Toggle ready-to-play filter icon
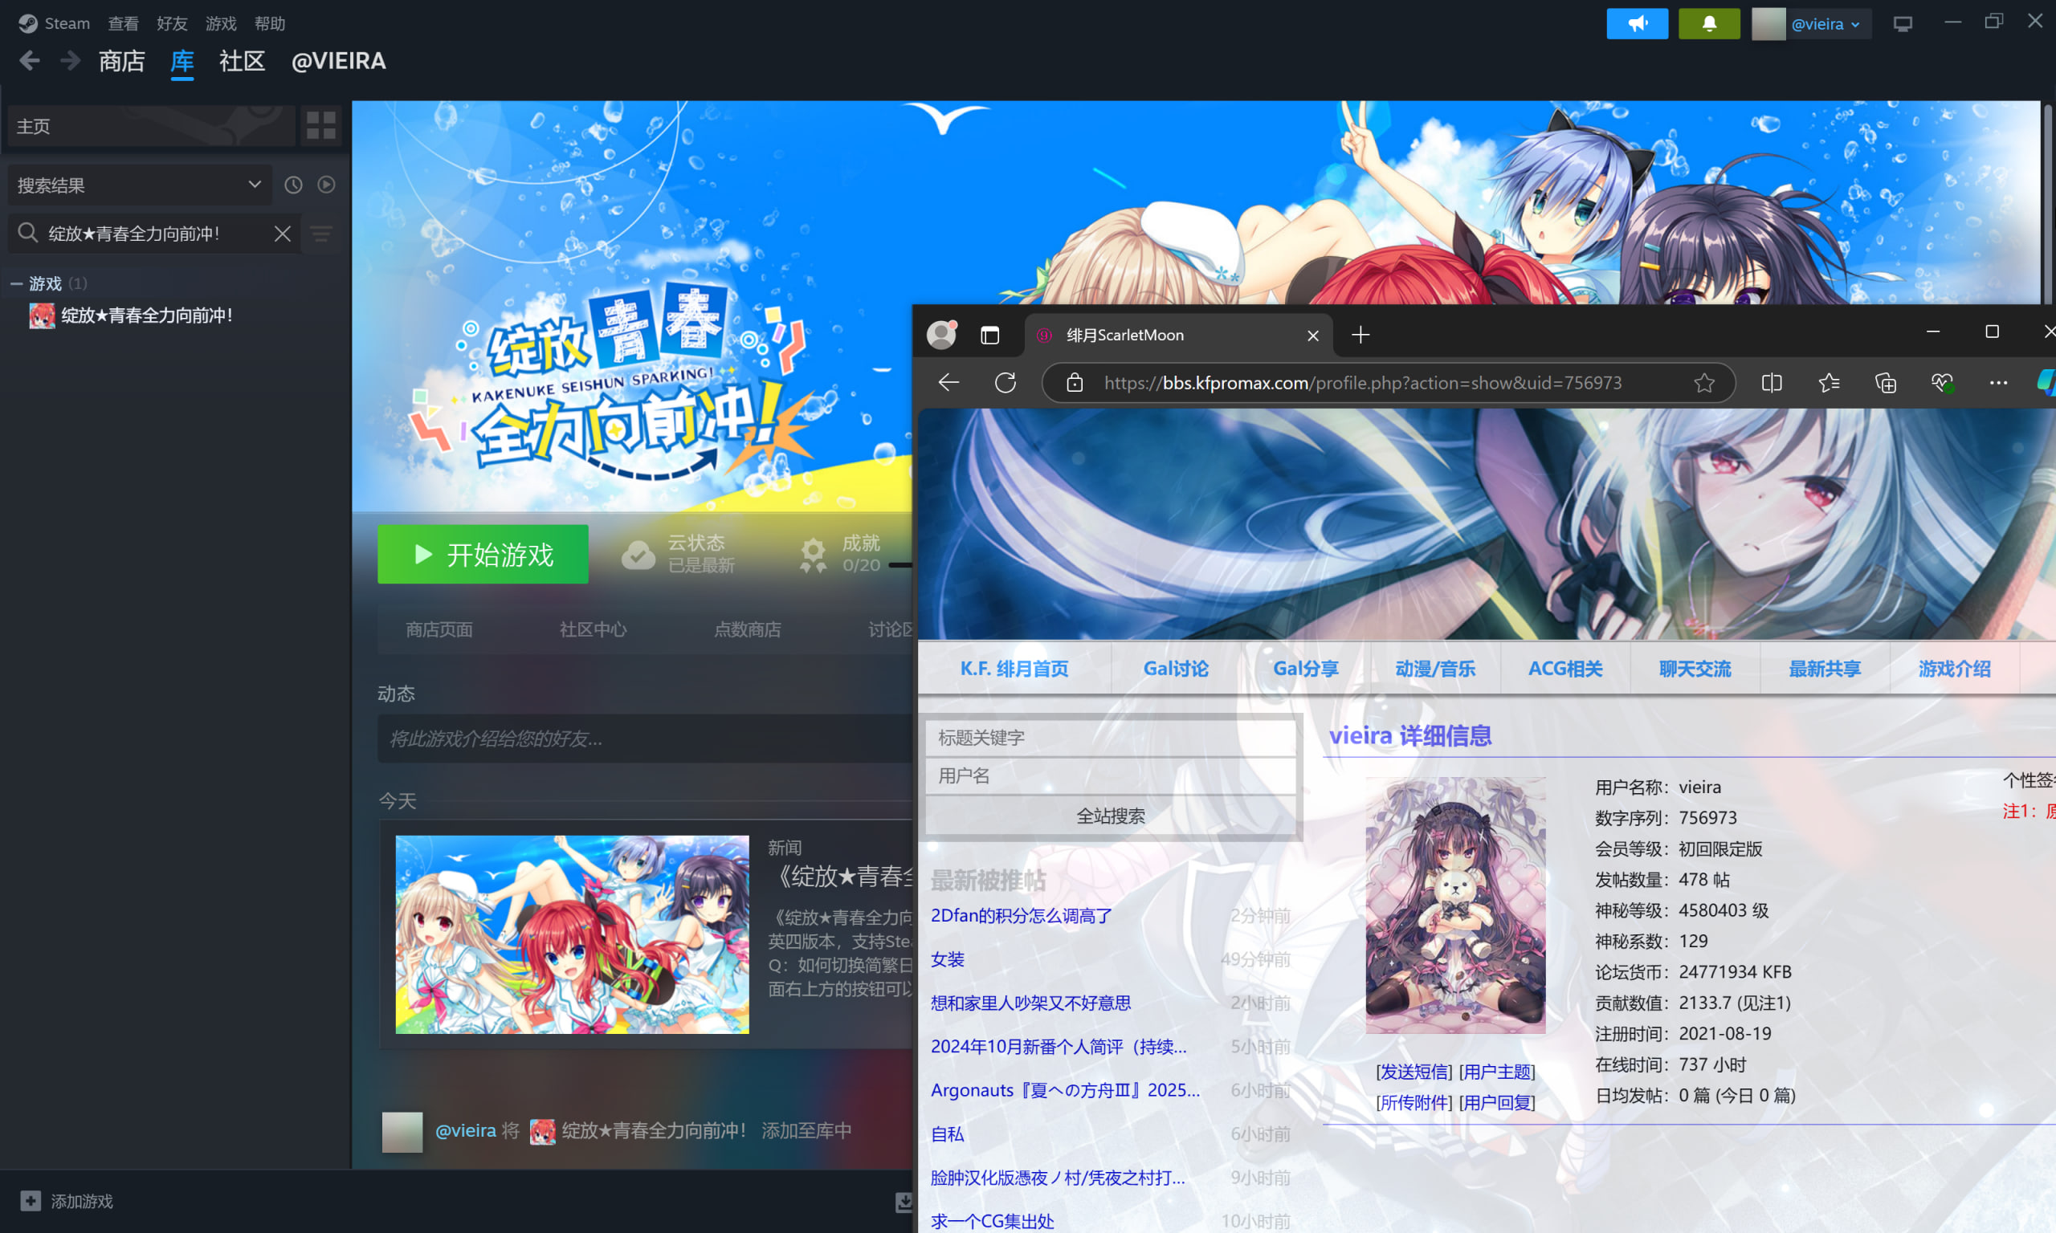Viewport: 2056px width, 1233px height. click(x=327, y=185)
